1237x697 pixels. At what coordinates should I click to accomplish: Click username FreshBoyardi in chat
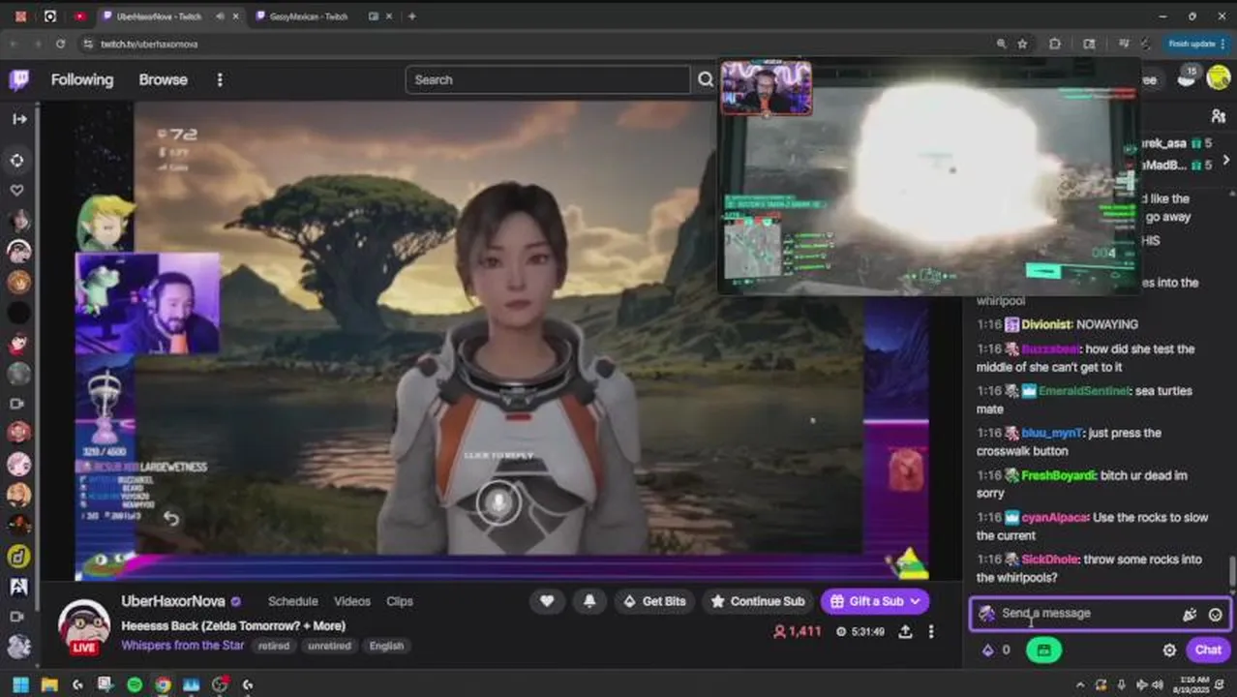(1059, 475)
